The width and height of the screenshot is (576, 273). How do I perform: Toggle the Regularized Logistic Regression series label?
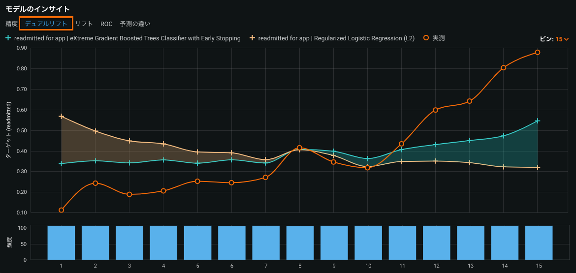pyautogui.click(x=336, y=38)
